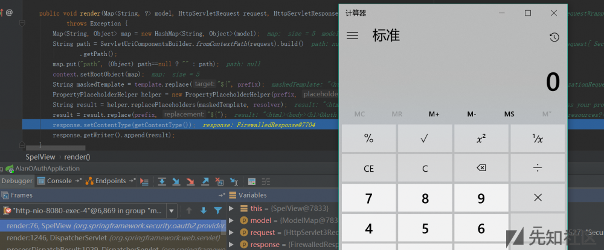Click the Frames panel icon
This screenshot has width=604, height=250.
(5, 195)
